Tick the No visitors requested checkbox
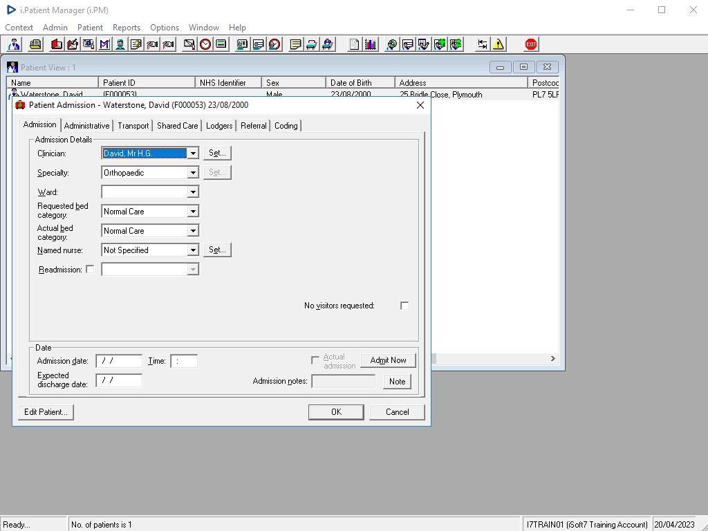This screenshot has width=708, height=531. 404,306
